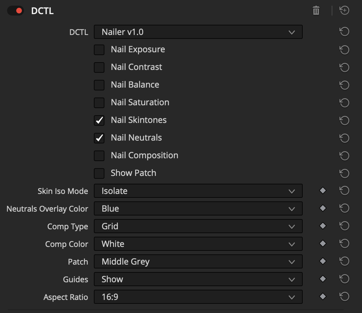
Task: Click the DCTL panel title
Action: [42, 11]
